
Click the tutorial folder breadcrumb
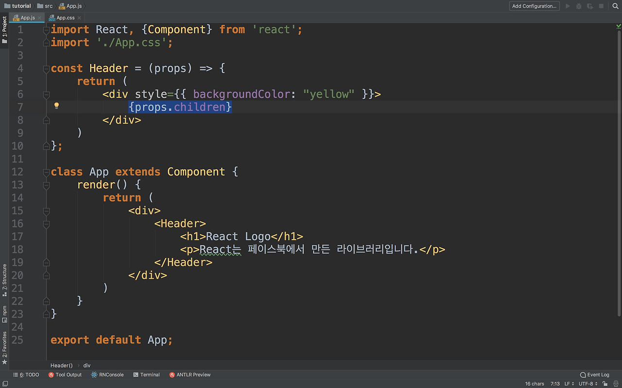(17, 6)
